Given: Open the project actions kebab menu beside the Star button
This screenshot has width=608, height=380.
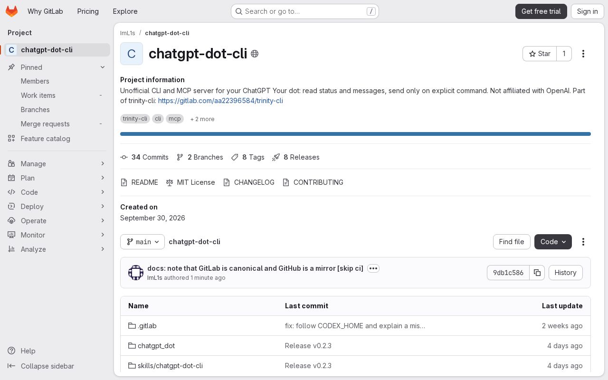Looking at the screenshot, I should coord(583,54).
